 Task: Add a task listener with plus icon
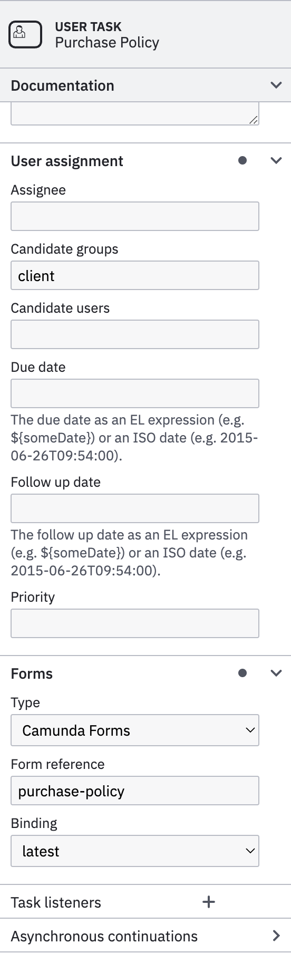point(209,902)
